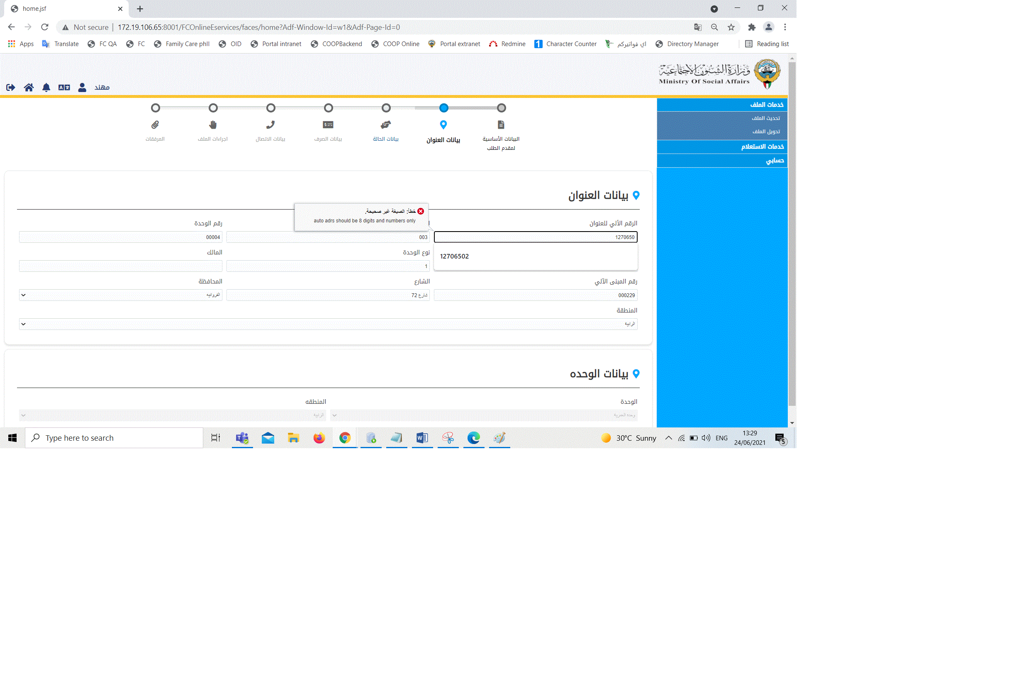Open تحويل الملف sidebar item
Viewport: 1028px width, 698px height.
(766, 132)
